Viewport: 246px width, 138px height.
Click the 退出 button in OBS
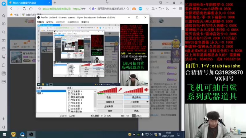click(x=136, y=111)
